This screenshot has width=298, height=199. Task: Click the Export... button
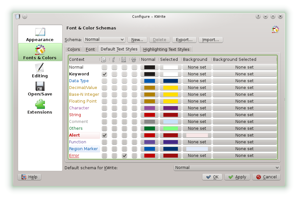pos(184,40)
